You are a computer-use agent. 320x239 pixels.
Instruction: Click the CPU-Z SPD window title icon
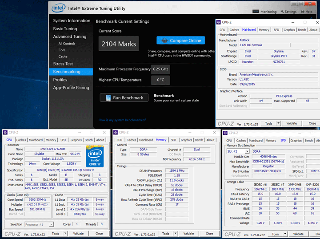click(x=225, y=133)
